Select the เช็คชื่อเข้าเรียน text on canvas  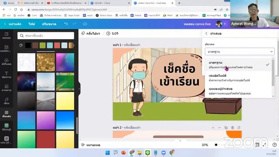[x=179, y=75]
